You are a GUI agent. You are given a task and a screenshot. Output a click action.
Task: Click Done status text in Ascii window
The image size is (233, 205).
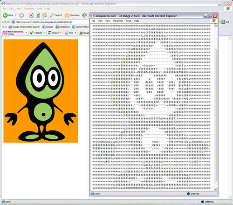[x=97, y=194]
